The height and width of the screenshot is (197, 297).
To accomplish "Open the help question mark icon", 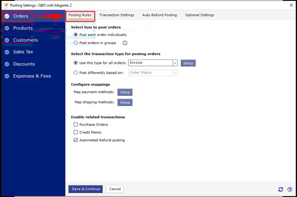I will (x=289, y=189).
